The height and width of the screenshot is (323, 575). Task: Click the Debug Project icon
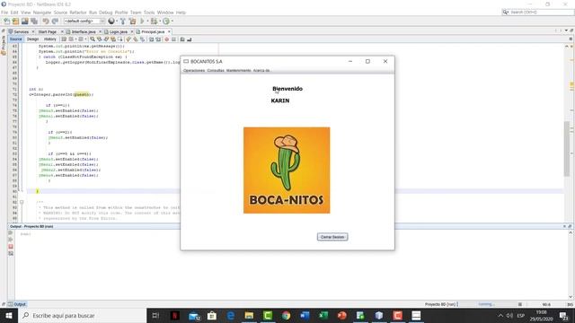[x=154, y=22]
